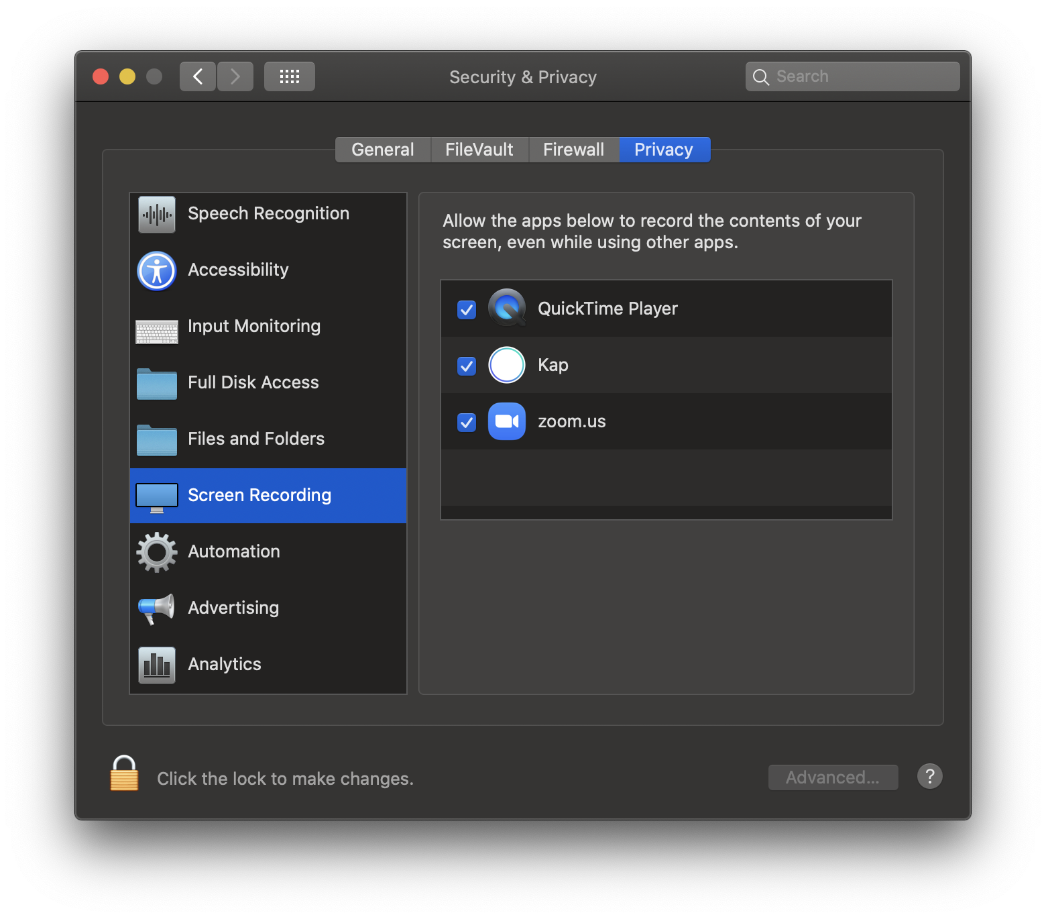Screen dimensions: 1046x919
Task: Go forward with the right chevron button
Action: click(x=235, y=76)
